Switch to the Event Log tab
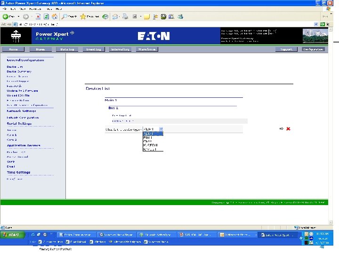 pos(94,49)
